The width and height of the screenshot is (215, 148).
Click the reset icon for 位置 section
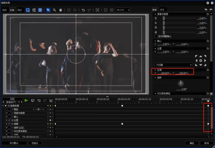coord(208,48)
